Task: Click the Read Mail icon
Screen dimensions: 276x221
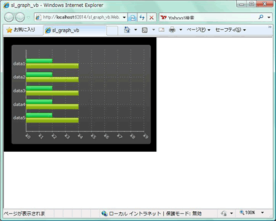Action: [x=161, y=30]
